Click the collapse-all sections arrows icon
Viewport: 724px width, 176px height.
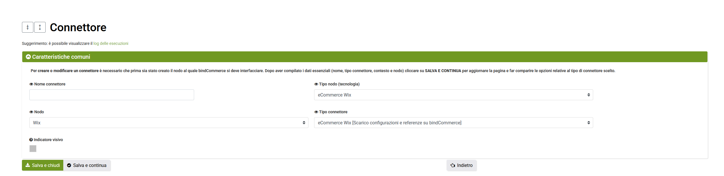tap(28, 28)
